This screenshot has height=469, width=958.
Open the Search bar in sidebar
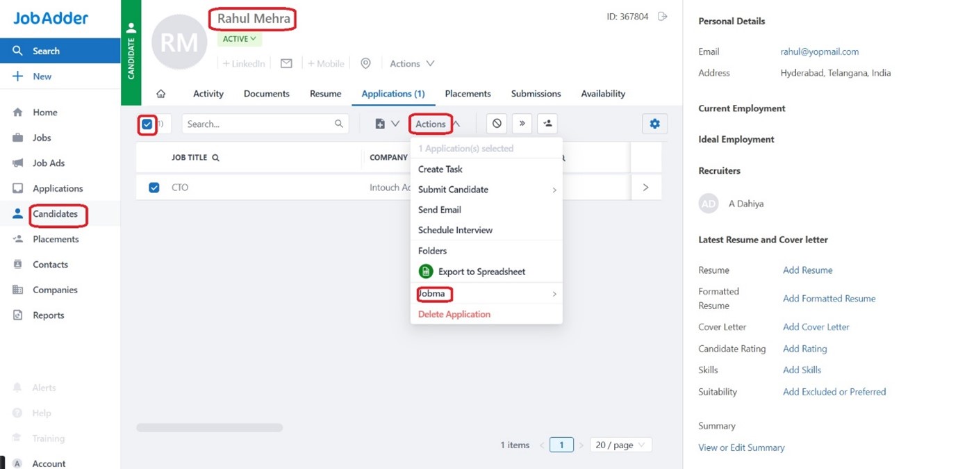click(60, 51)
